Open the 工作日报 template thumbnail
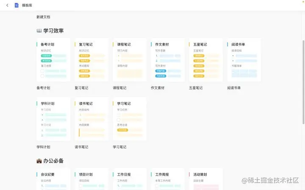The height and width of the screenshot is (190, 305). pos(130,179)
